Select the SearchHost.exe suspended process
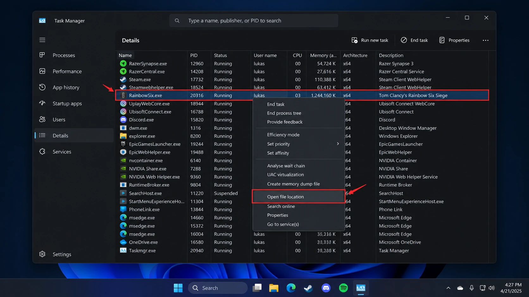This screenshot has width=529, height=297. 302,193
